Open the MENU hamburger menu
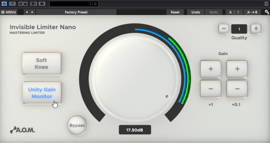 pos(9,12)
